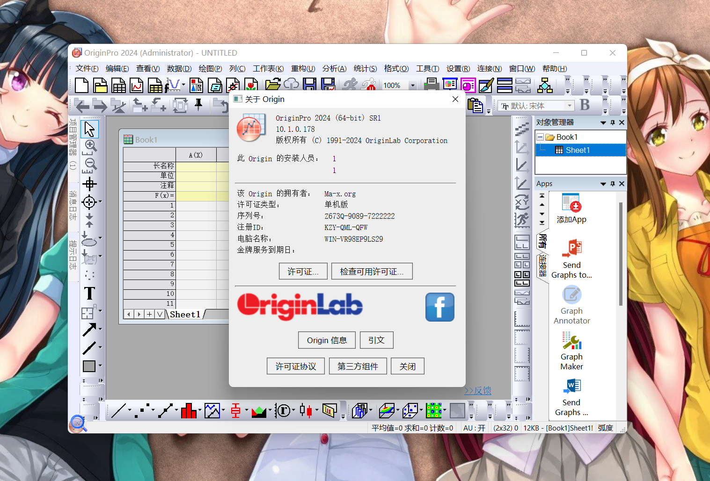Viewport: 710px width, 481px height.
Task: Click the 检查可用许可证... button
Action: click(x=372, y=271)
